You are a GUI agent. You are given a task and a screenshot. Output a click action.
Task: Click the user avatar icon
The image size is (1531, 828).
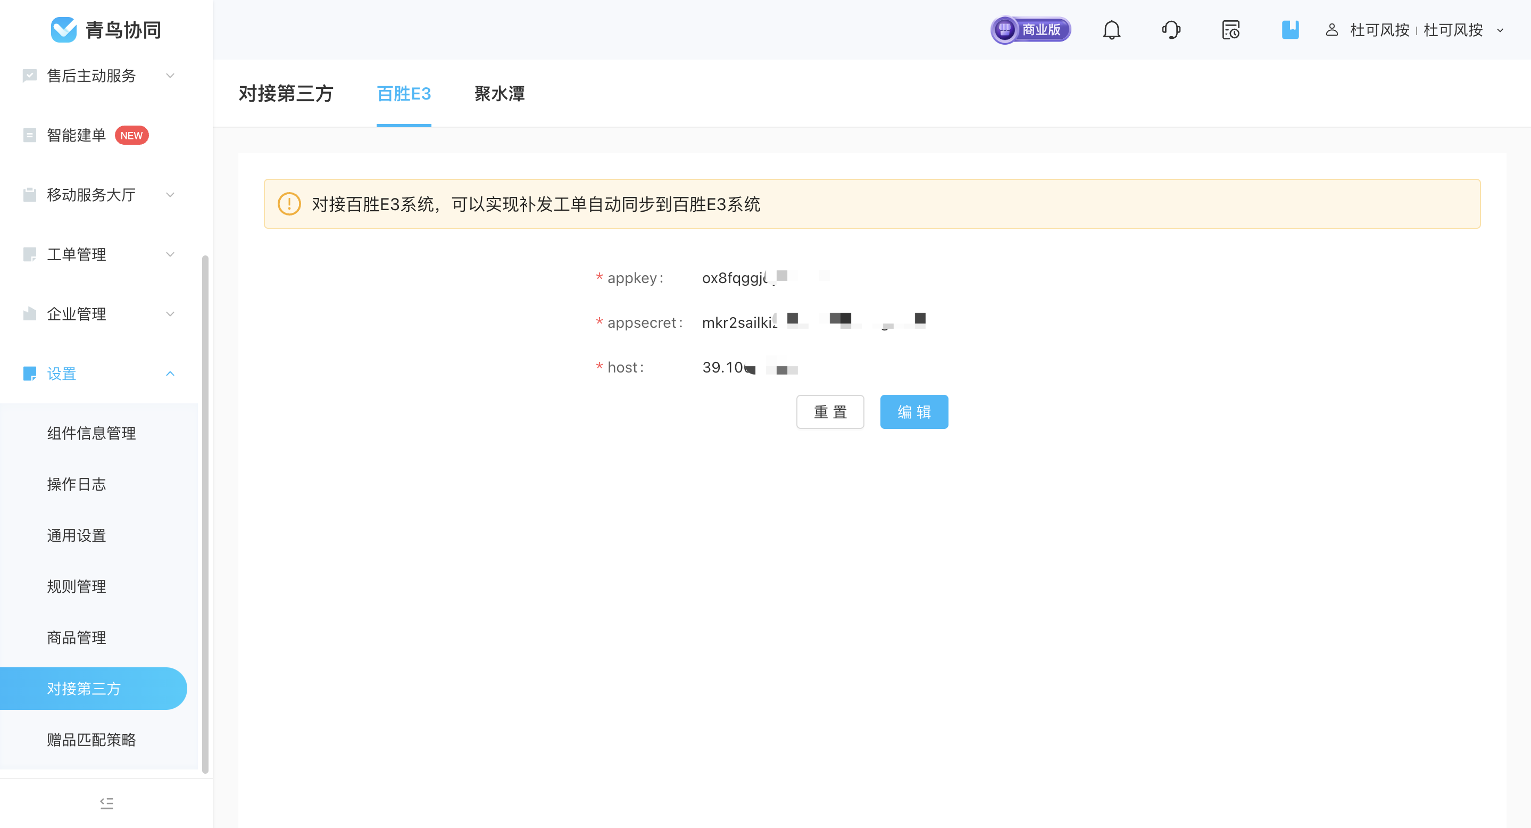pos(1332,30)
